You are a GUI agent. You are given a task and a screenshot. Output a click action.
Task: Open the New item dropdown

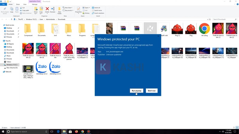pyautogui.click(x=68, y=8)
